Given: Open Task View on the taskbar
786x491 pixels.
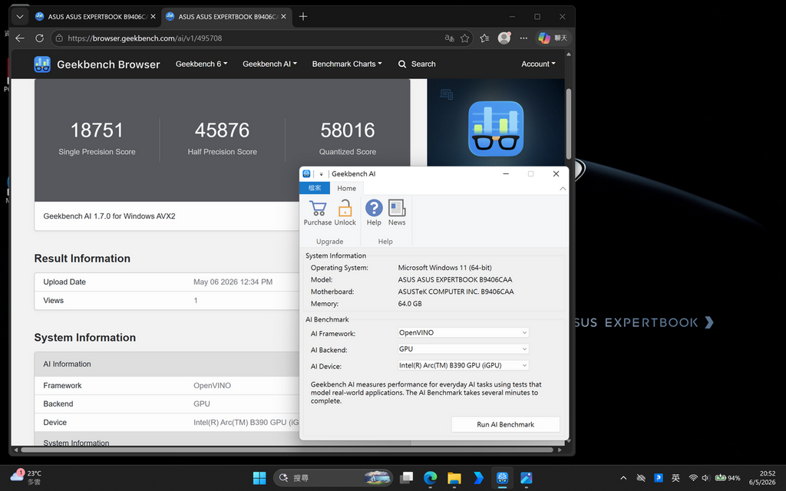Looking at the screenshot, I should 406,478.
